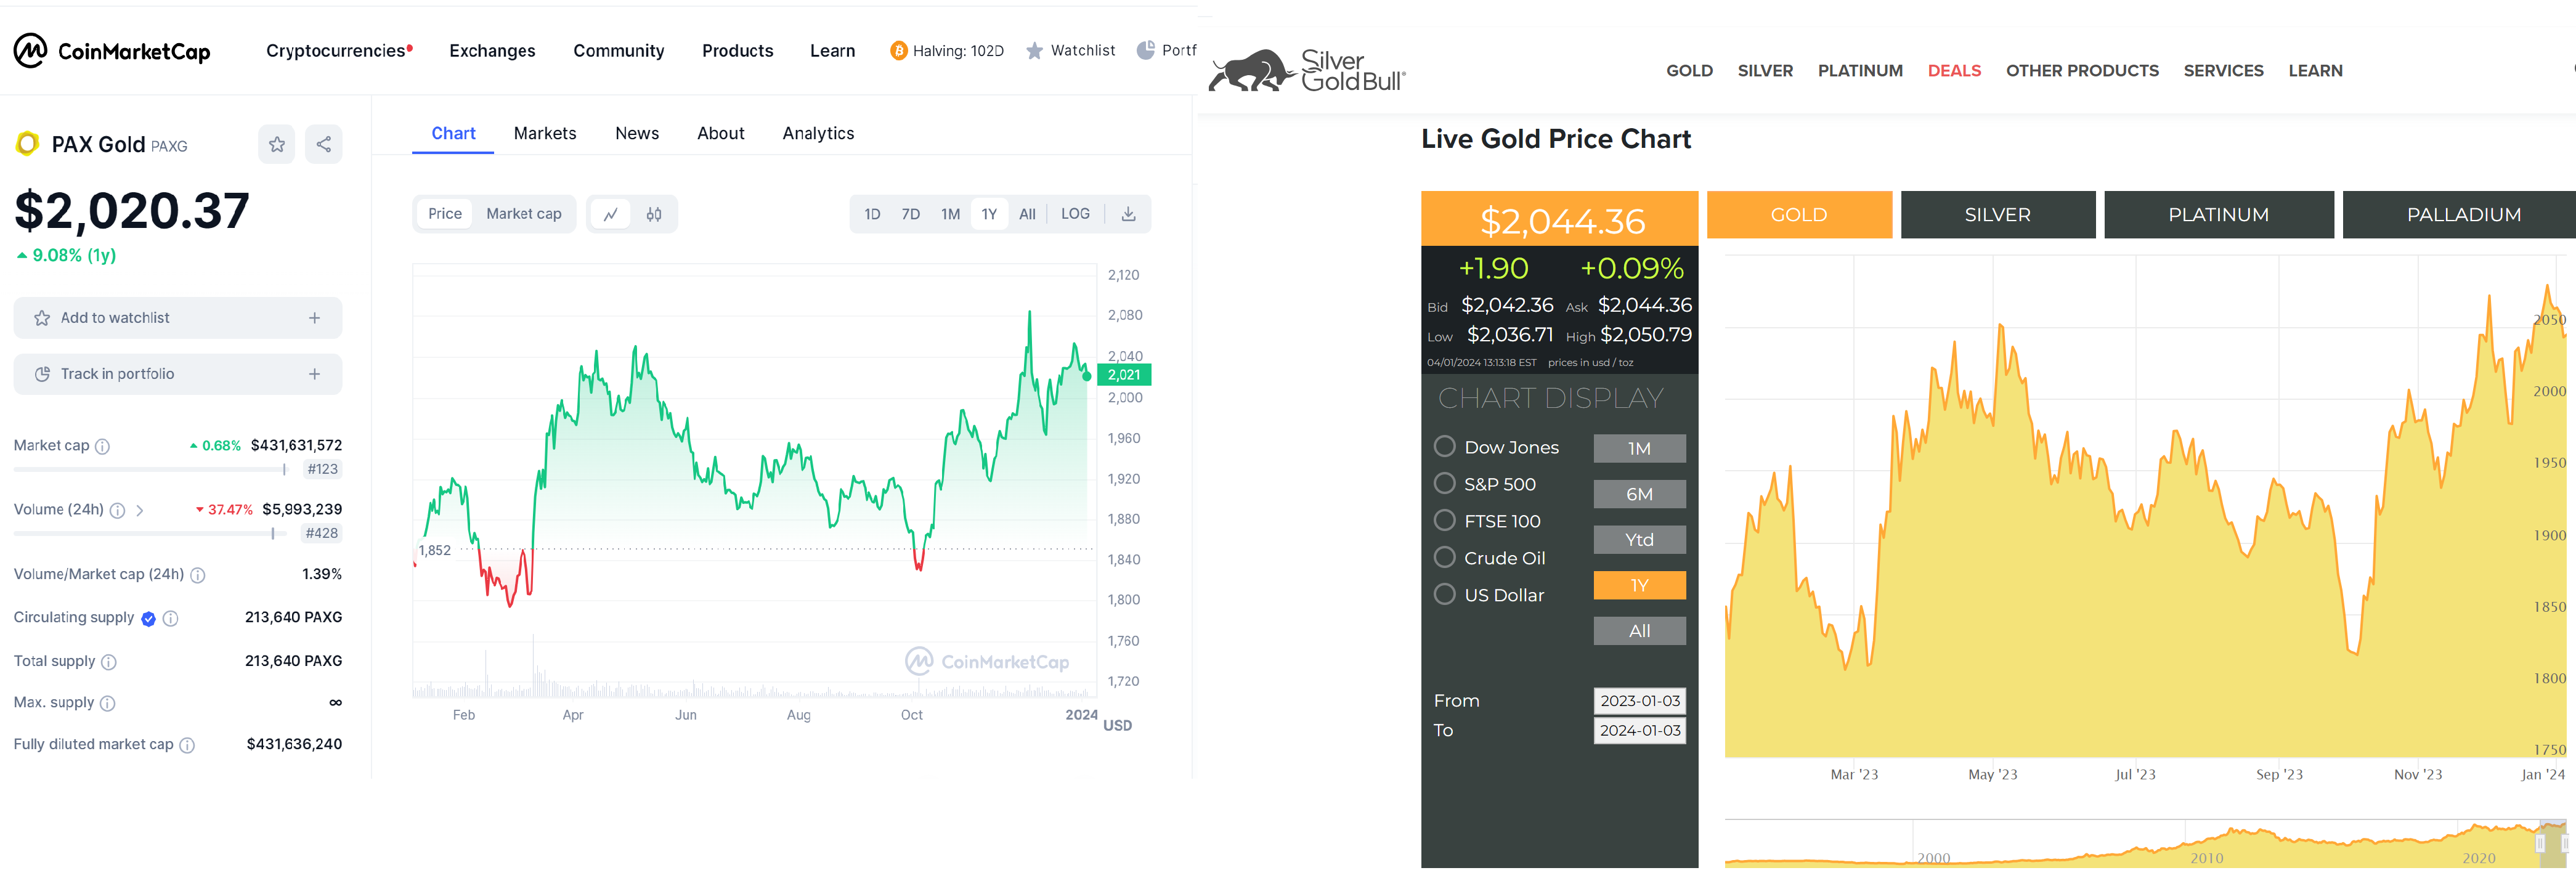
Task: Click the share icon next to PAX Gold
Action: click(x=324, y=145)
